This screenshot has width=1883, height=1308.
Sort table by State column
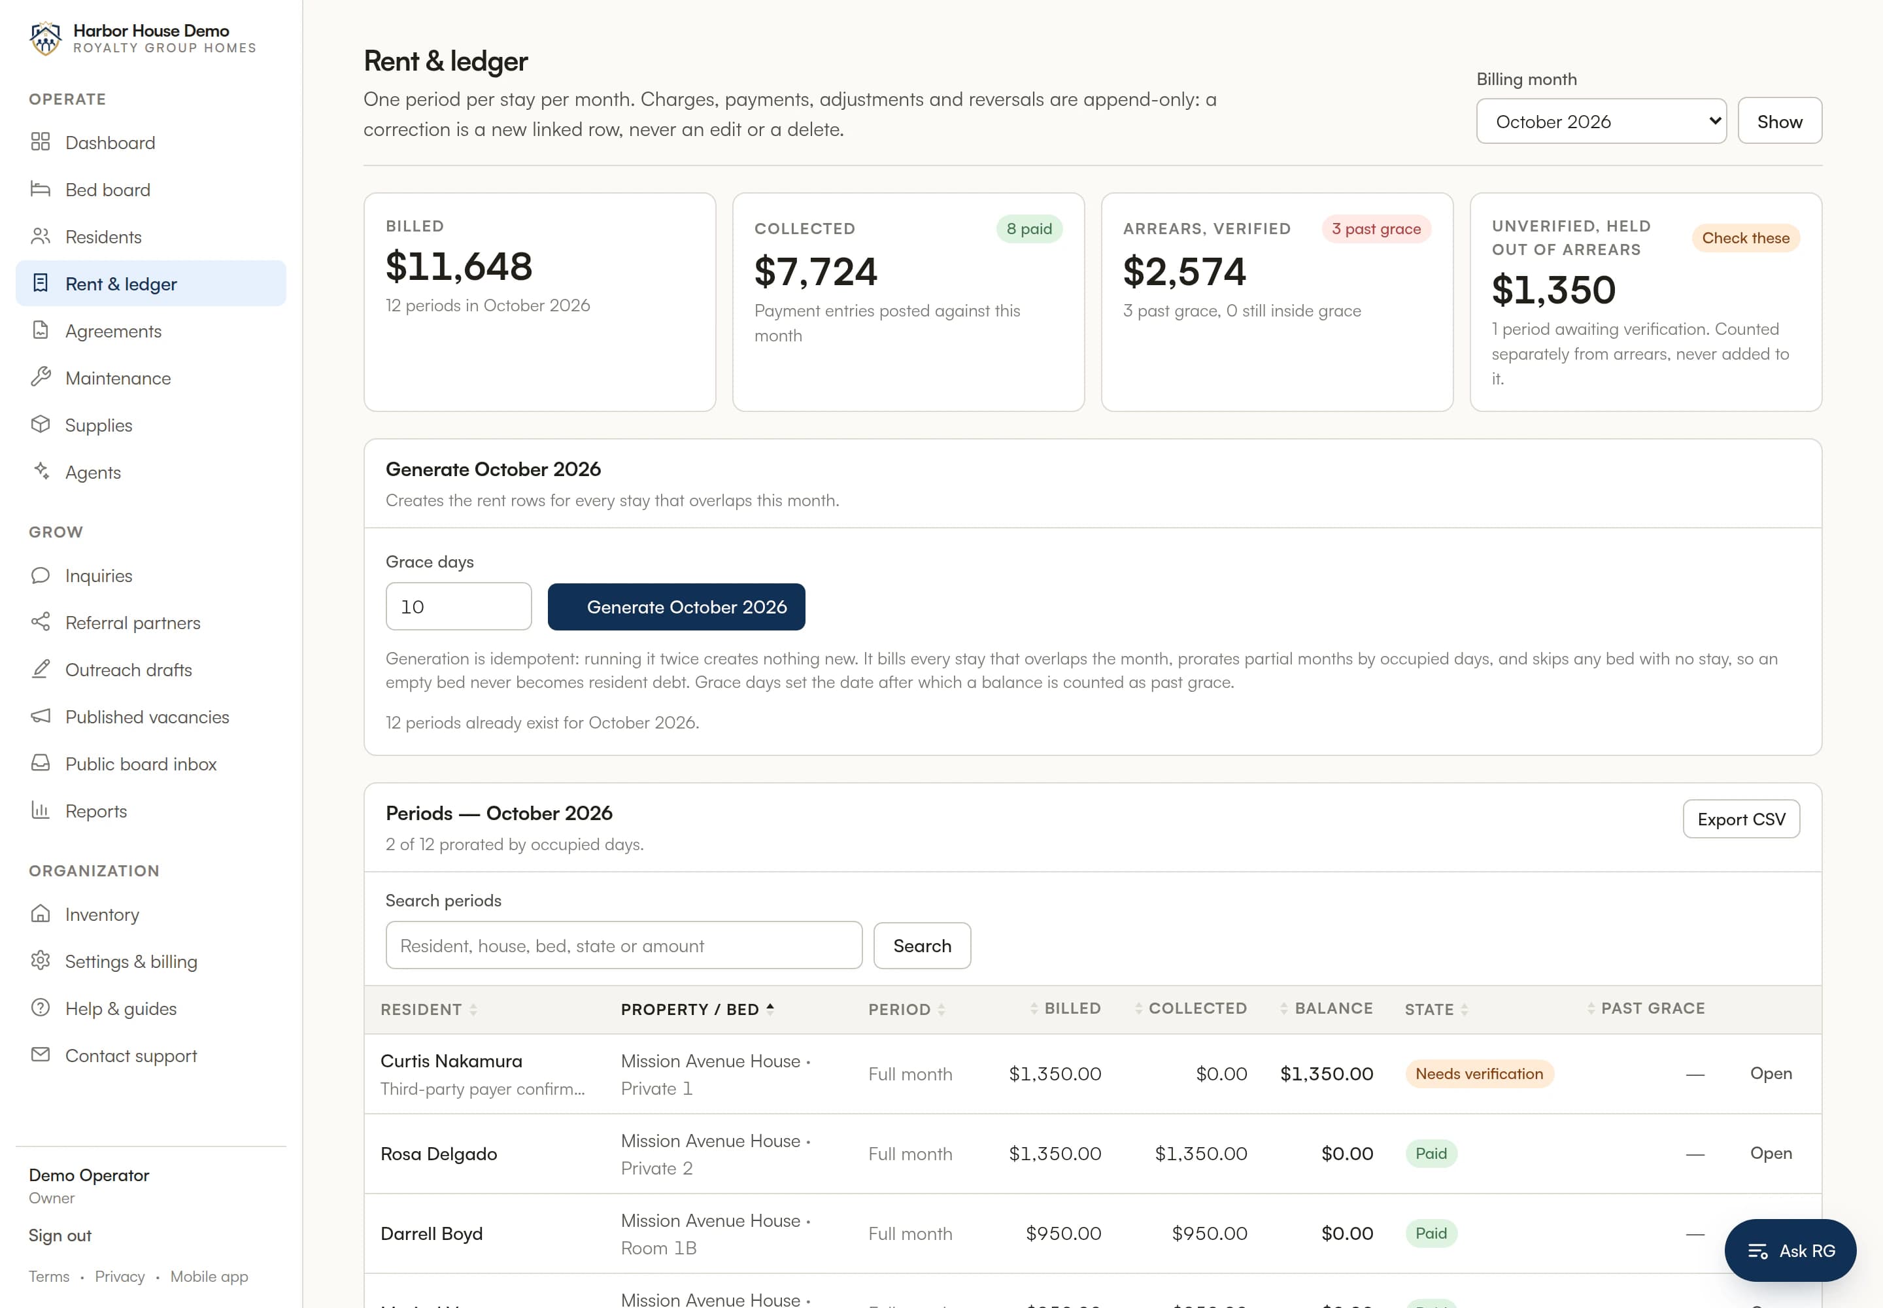[x=1436, y=1010]
